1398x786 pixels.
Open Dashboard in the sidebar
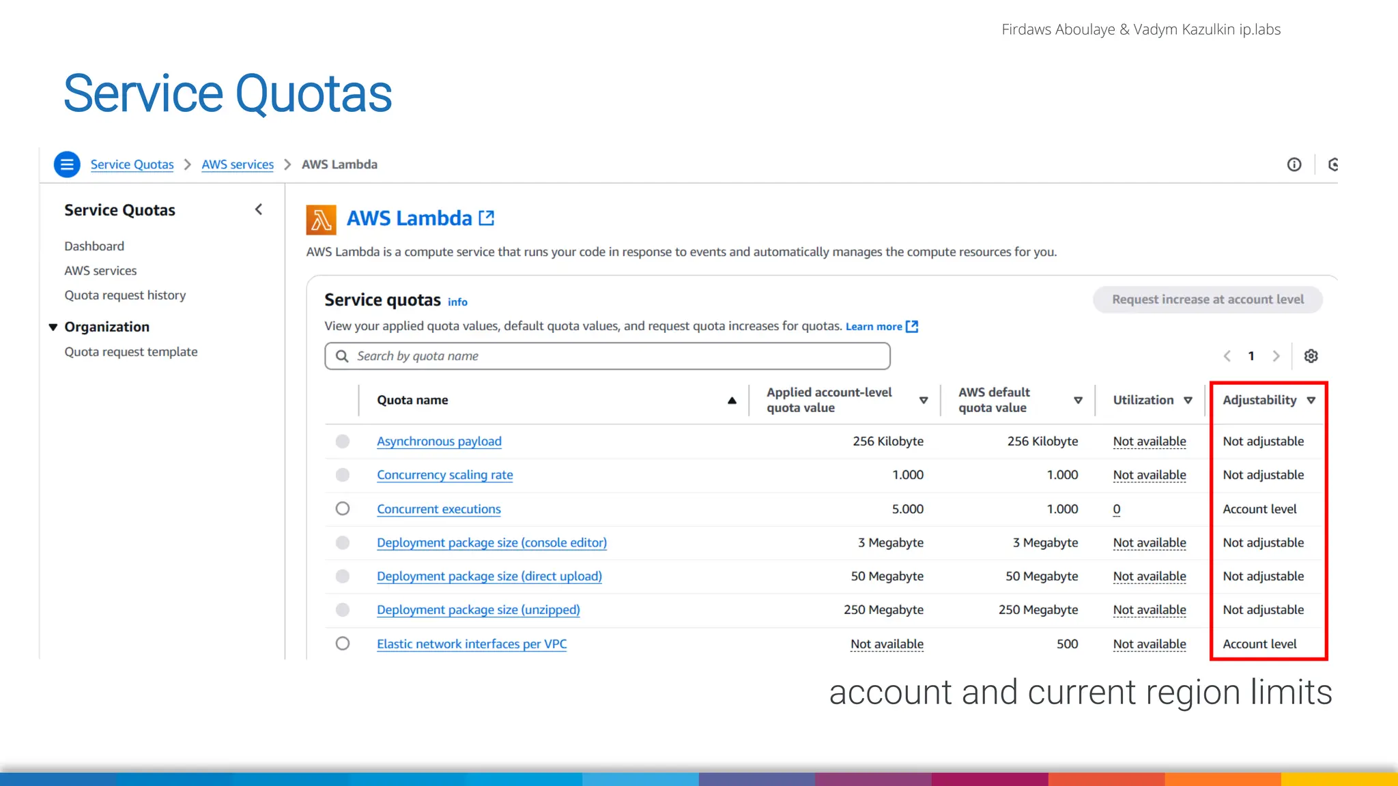(x=94, y=246)
